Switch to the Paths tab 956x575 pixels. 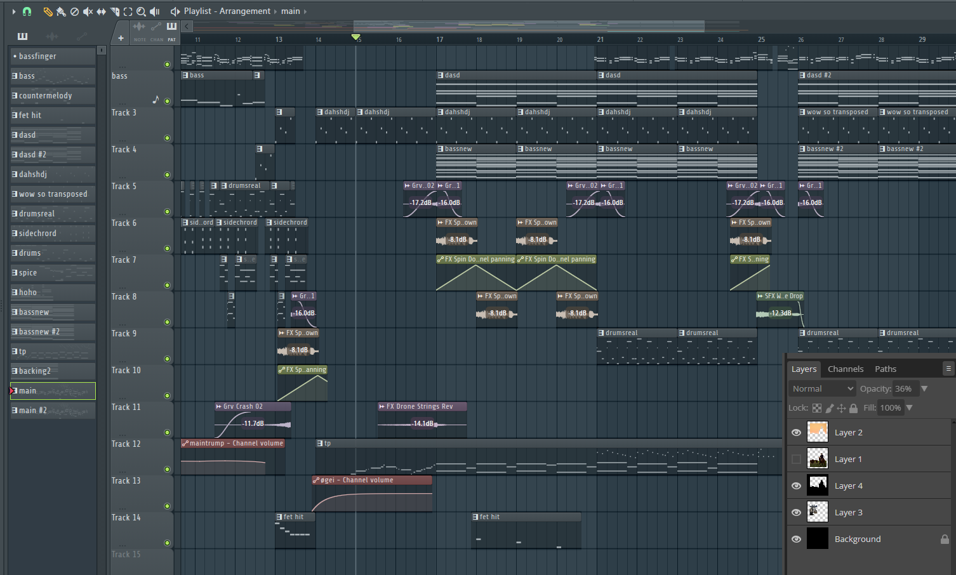pyautogui.click(x=886, y=369)
